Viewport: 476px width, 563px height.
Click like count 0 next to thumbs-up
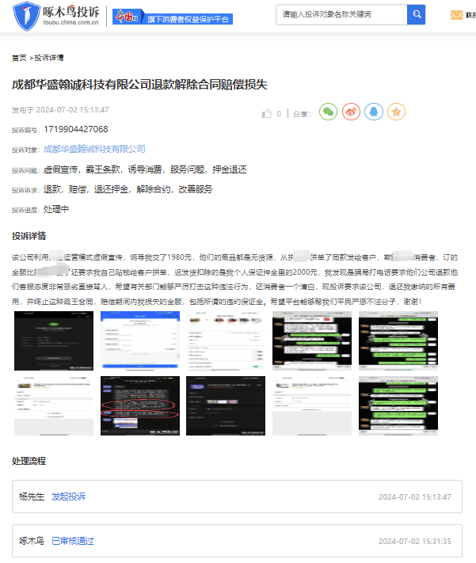(x=279, y=114)
